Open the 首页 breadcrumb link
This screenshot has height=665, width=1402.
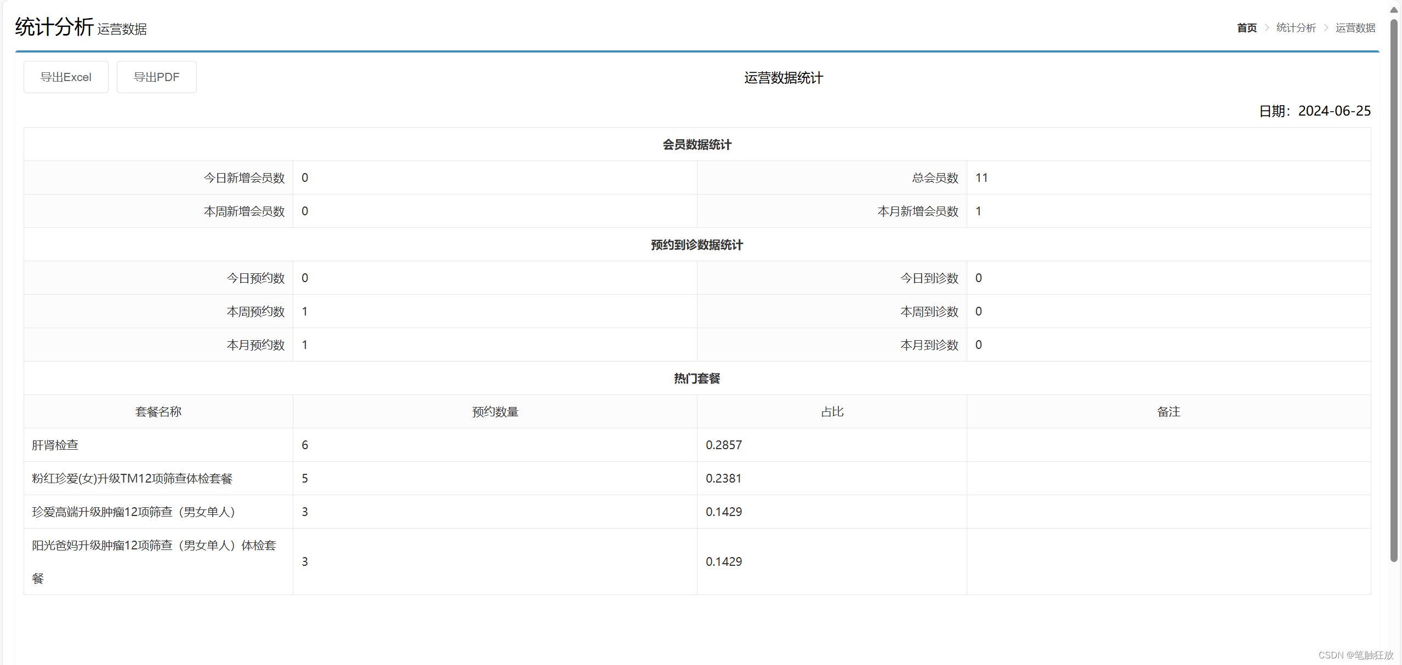pyautogui.click(x=1246, y=28)
